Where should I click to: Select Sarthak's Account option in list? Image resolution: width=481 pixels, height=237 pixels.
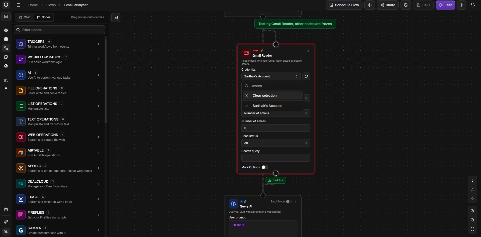[x=273, y=106]
